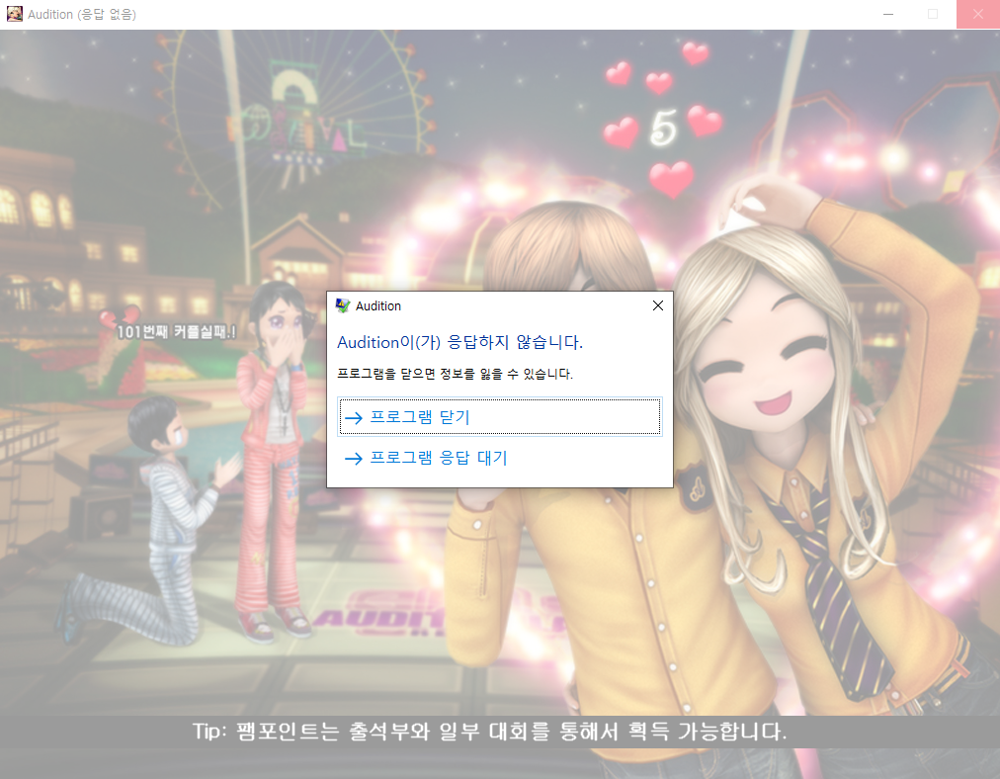Choose 프로그램 닫기 to close the program
This screenshot has width=1000, height=779.
coord(500,416)
